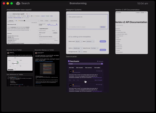Open the three-dot menu in Merkle docs
Image resolution: width=156 pixels, height=113 pixels.
click(146, 13)
